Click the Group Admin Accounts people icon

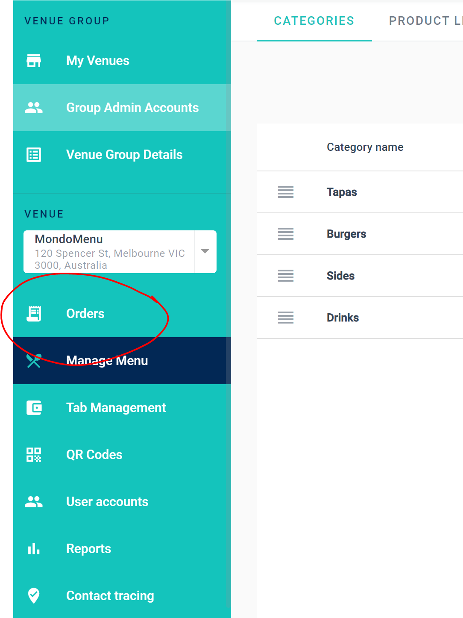pos(34,108)
